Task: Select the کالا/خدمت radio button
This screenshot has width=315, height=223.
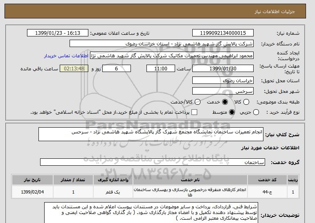Action: [198, 102]
